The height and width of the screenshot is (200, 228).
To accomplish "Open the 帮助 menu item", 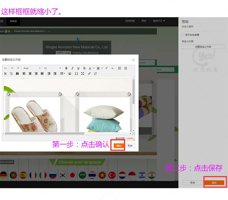I will pyautogui.click(x=144, y=21).
